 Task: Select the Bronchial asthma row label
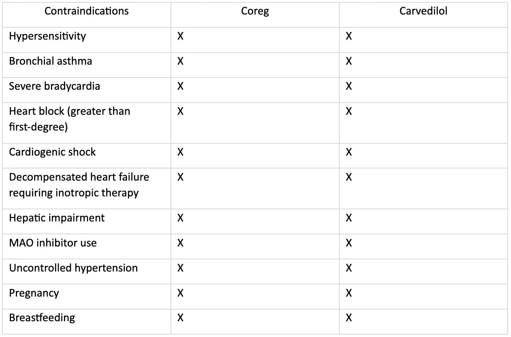coord(51,61)
